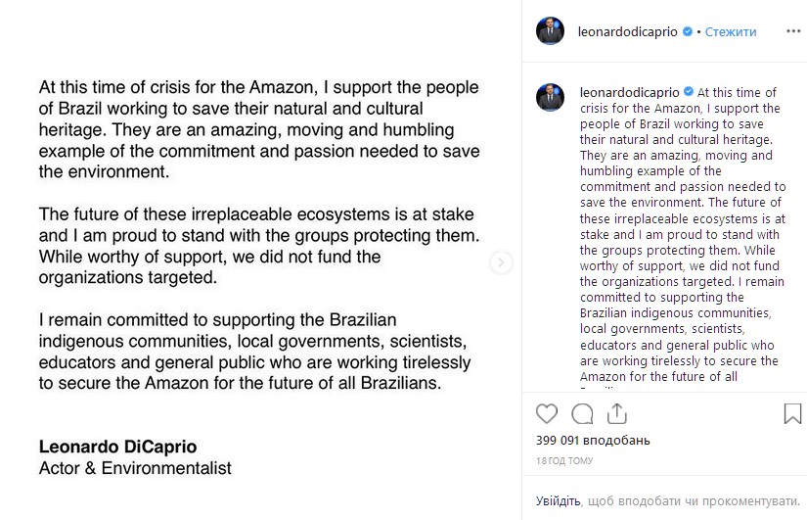Save the post with the bookmark icon

[x=792, y=413]
